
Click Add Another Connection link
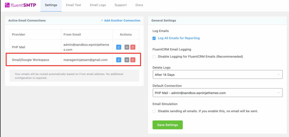(x=121, y=20)
